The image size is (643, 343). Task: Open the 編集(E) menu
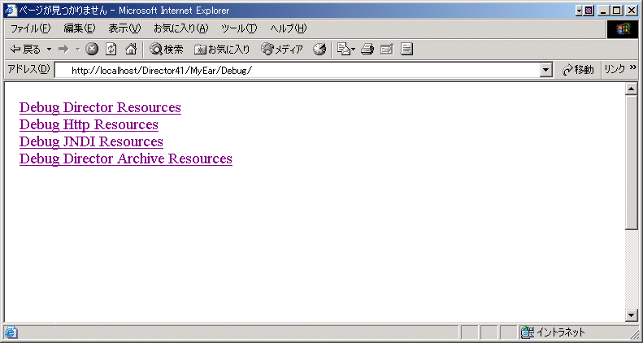80,28
